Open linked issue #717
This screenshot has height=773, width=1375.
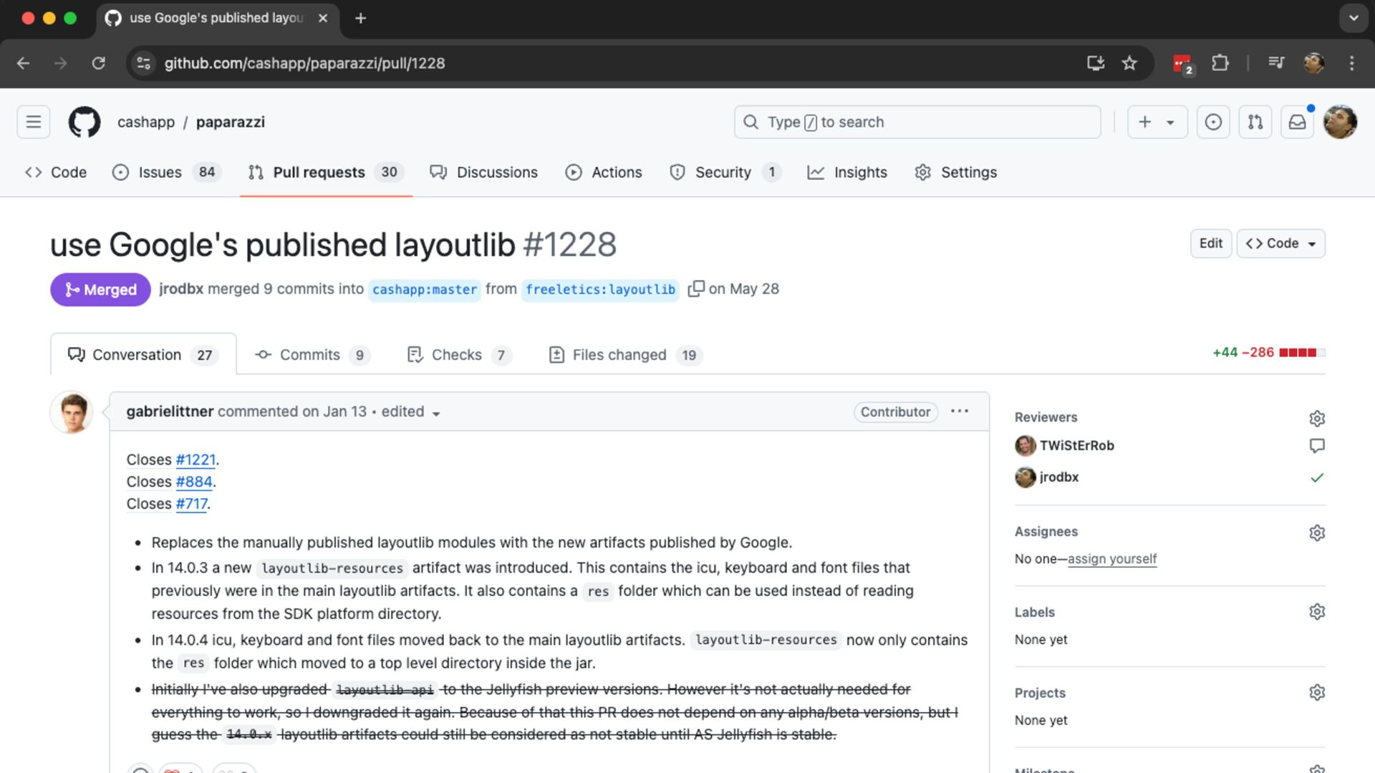click(191, 504)
